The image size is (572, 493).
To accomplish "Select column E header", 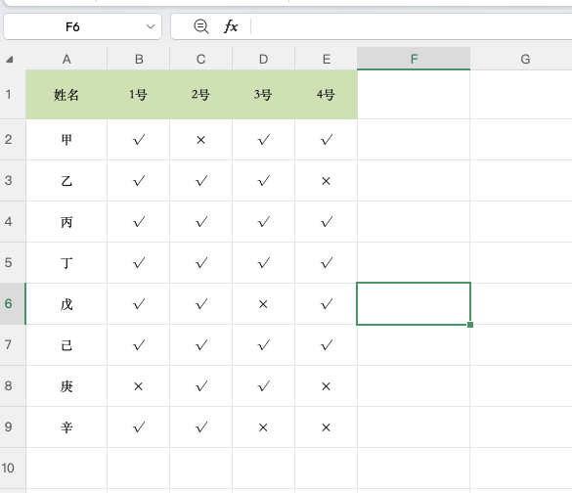I will [327, 59].
